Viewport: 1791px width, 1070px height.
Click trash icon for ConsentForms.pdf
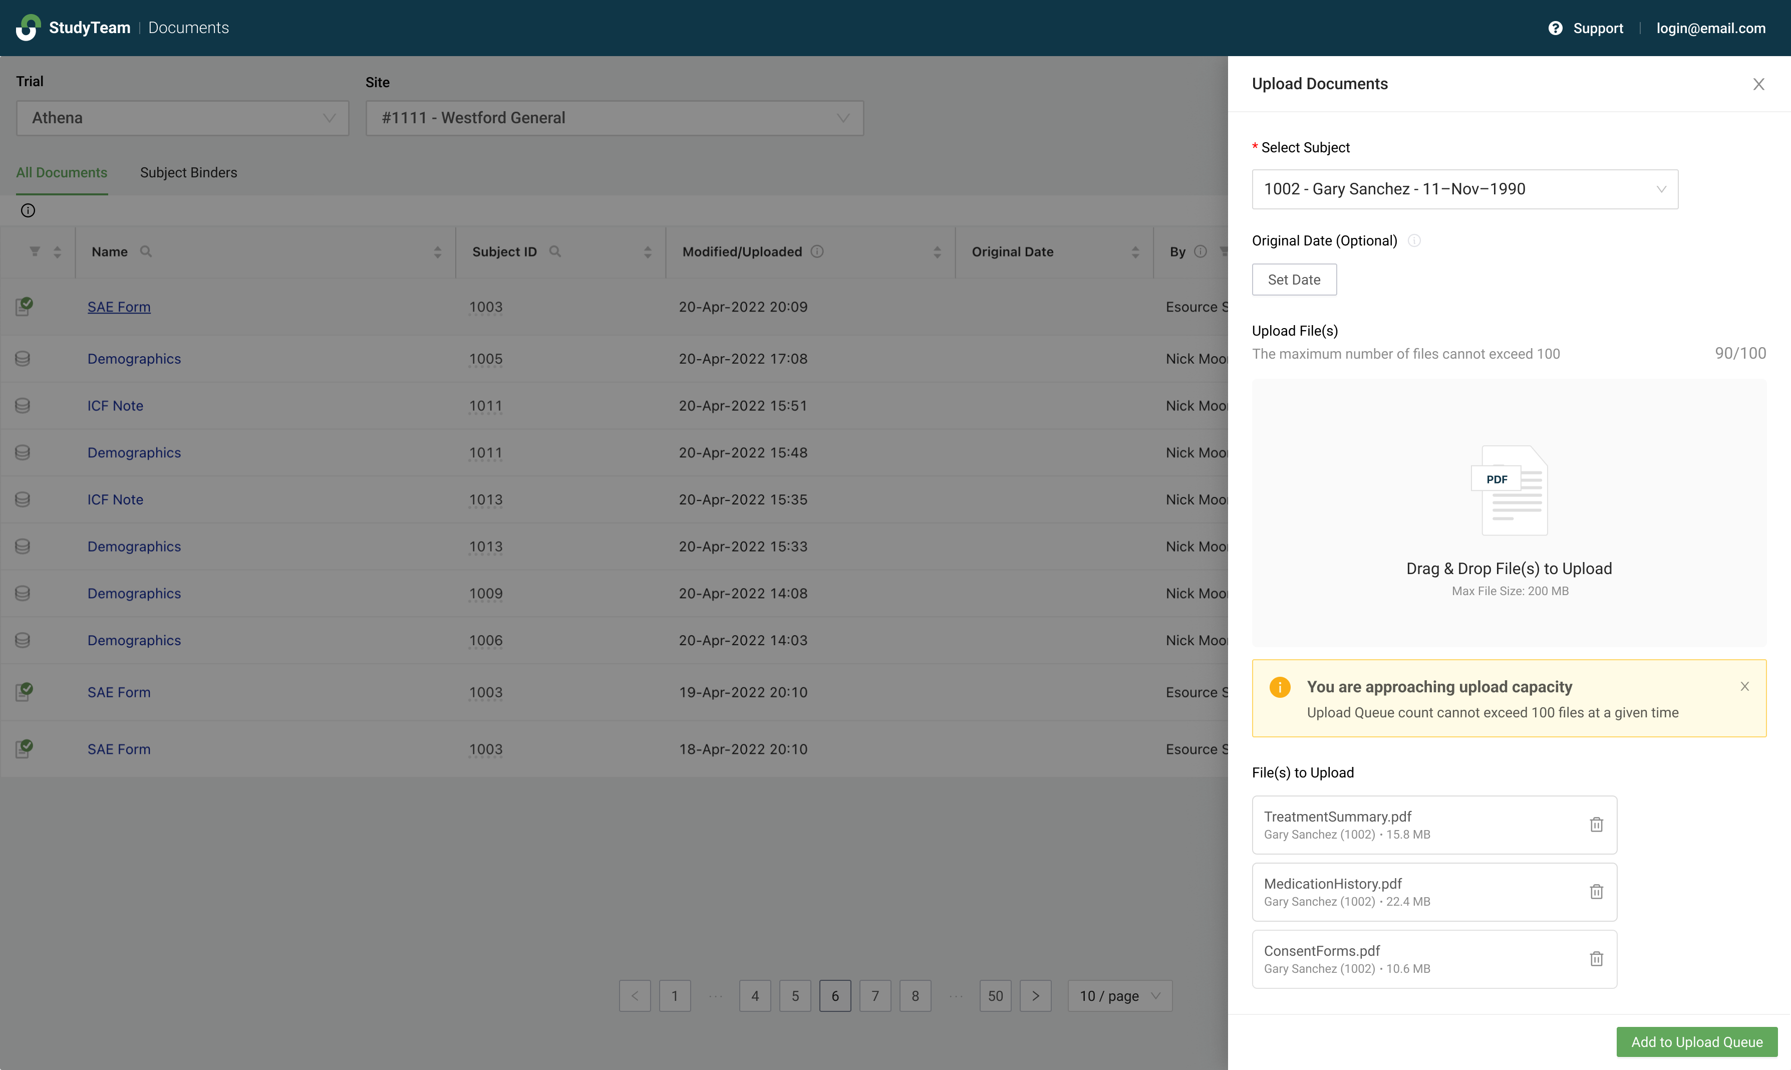click(x=1596, y=959)
